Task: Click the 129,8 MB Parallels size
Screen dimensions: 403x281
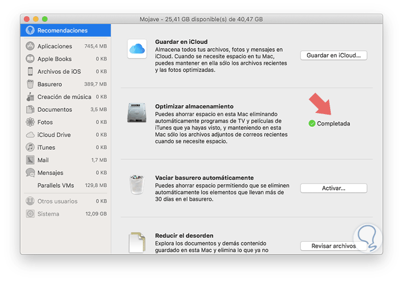Action: tap(96, 185)
